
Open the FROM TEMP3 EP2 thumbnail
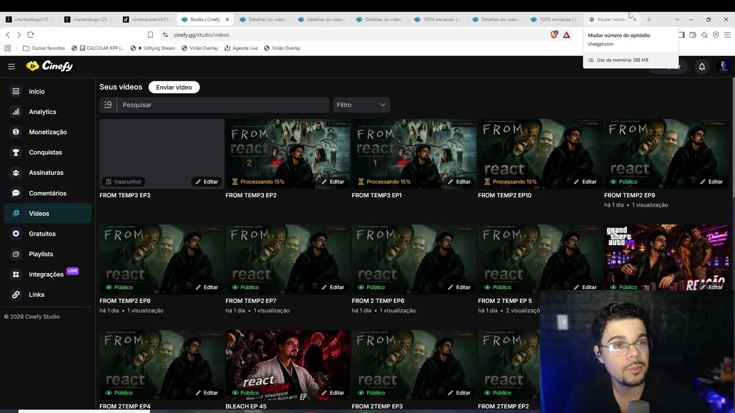pos(288,153)
